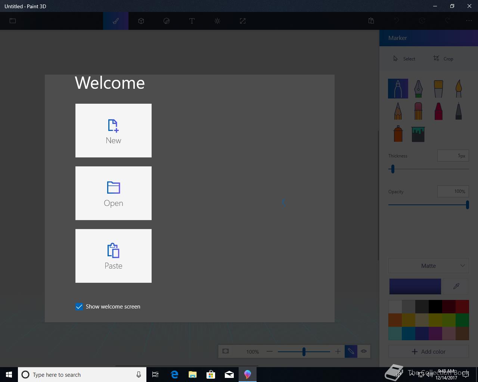
Task: Switch to the 3D objects tab
Action: [x=141, y=21]
